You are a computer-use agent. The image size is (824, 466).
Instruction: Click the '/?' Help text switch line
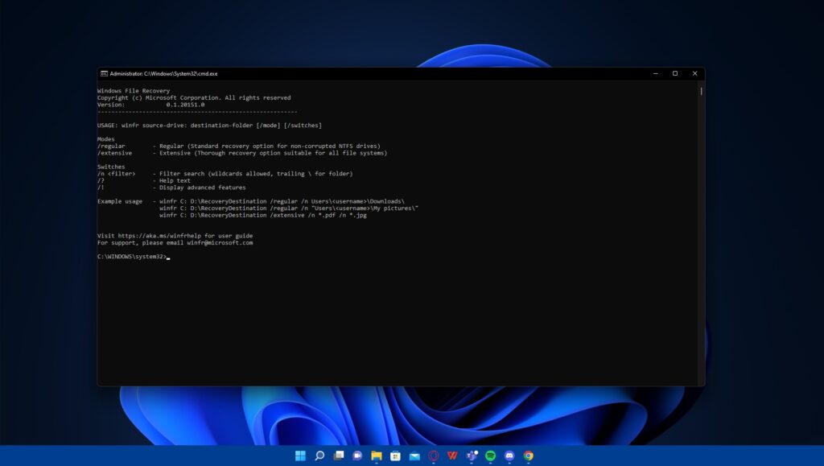point(144,180)
